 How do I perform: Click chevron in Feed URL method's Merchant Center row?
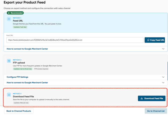[163, 49]
